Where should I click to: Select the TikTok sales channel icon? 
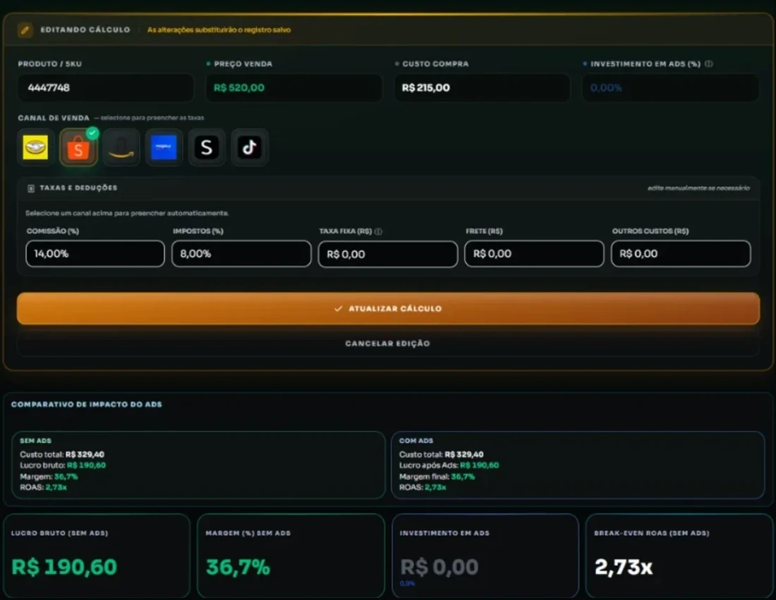pyautogui.click(x=250, y=147)
